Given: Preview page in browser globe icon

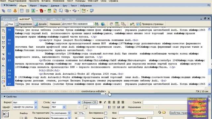Looking at the screenshot, I should 103,24.
